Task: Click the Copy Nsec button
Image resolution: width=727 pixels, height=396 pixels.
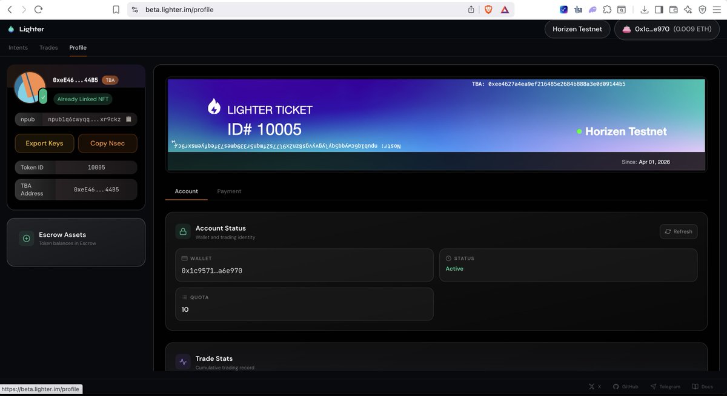Action: click(108, 144)
